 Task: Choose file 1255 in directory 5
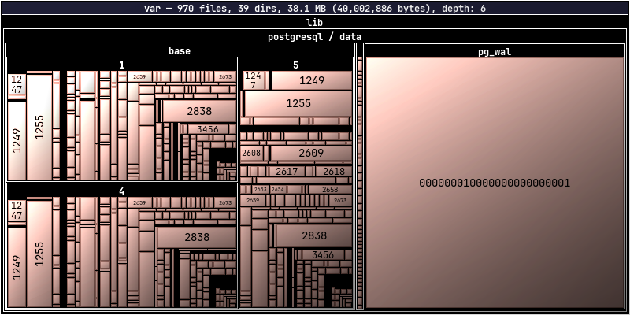pos(298,103)
